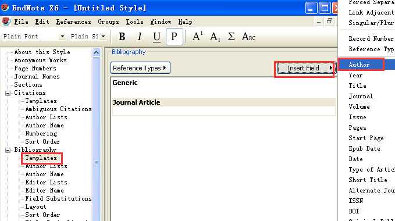Select Author Lists under Citations
Viewport: 395px width, 221px height.
(x=46, y=117)
